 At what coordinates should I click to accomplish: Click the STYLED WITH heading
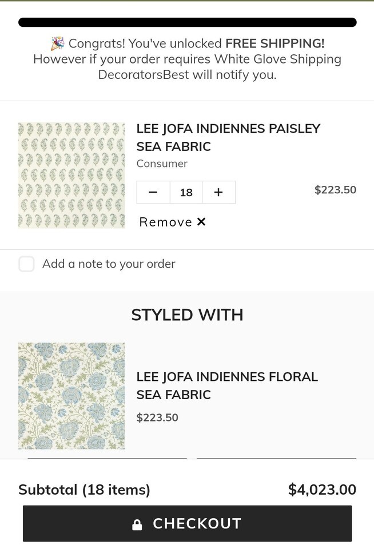(187, 315)
